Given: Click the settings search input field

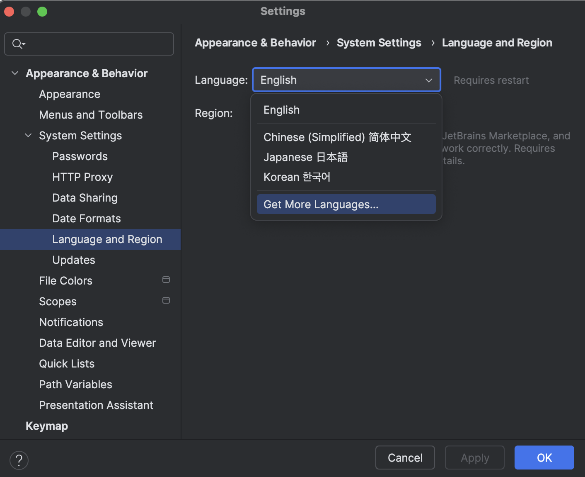Looking at the screenshot, I should pos(89,44).
